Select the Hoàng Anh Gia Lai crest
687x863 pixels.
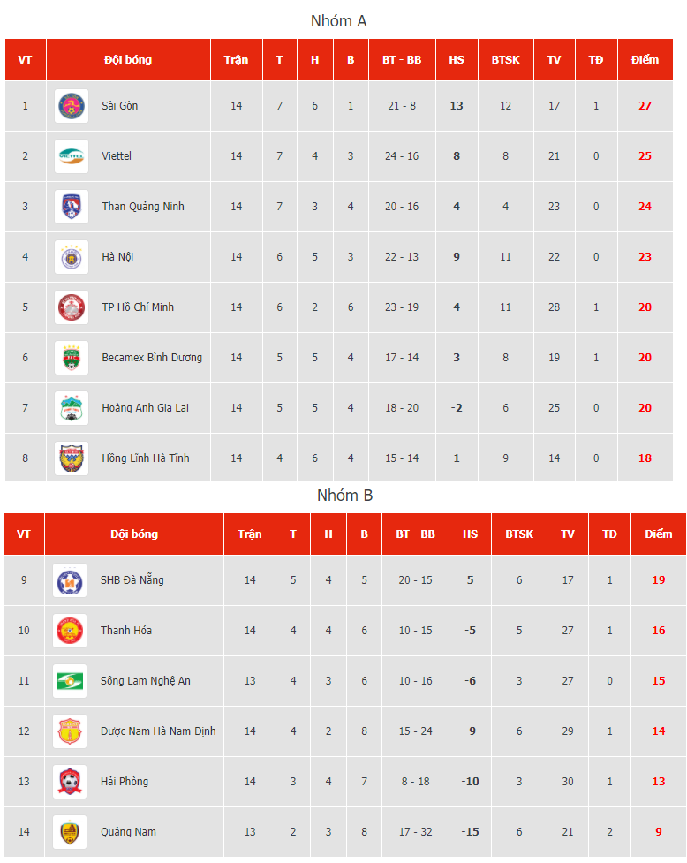[72, 408]
